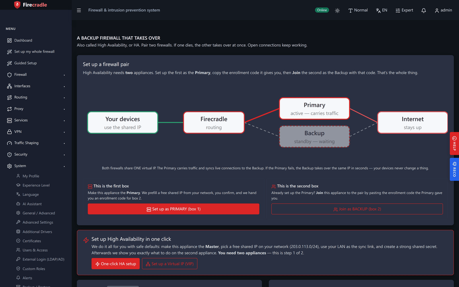Screen dimensions: 459x287
Task: Expand the Security menu arrow
Action: 64,155
